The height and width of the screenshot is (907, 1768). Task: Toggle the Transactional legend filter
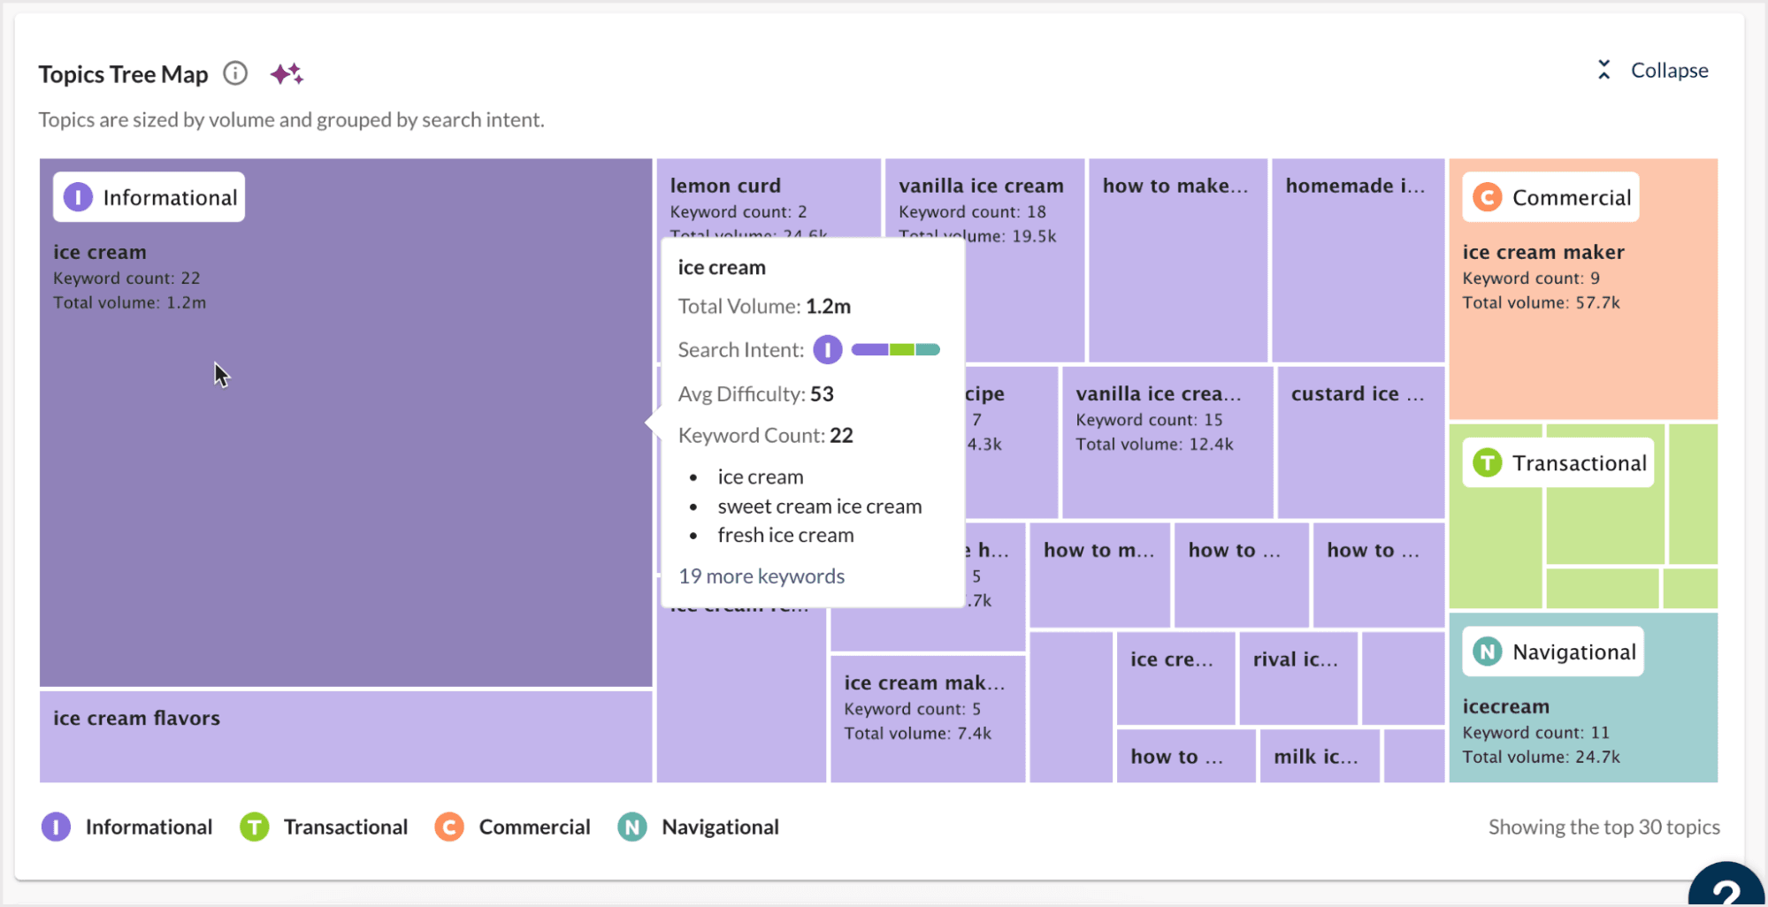[323, 827]
